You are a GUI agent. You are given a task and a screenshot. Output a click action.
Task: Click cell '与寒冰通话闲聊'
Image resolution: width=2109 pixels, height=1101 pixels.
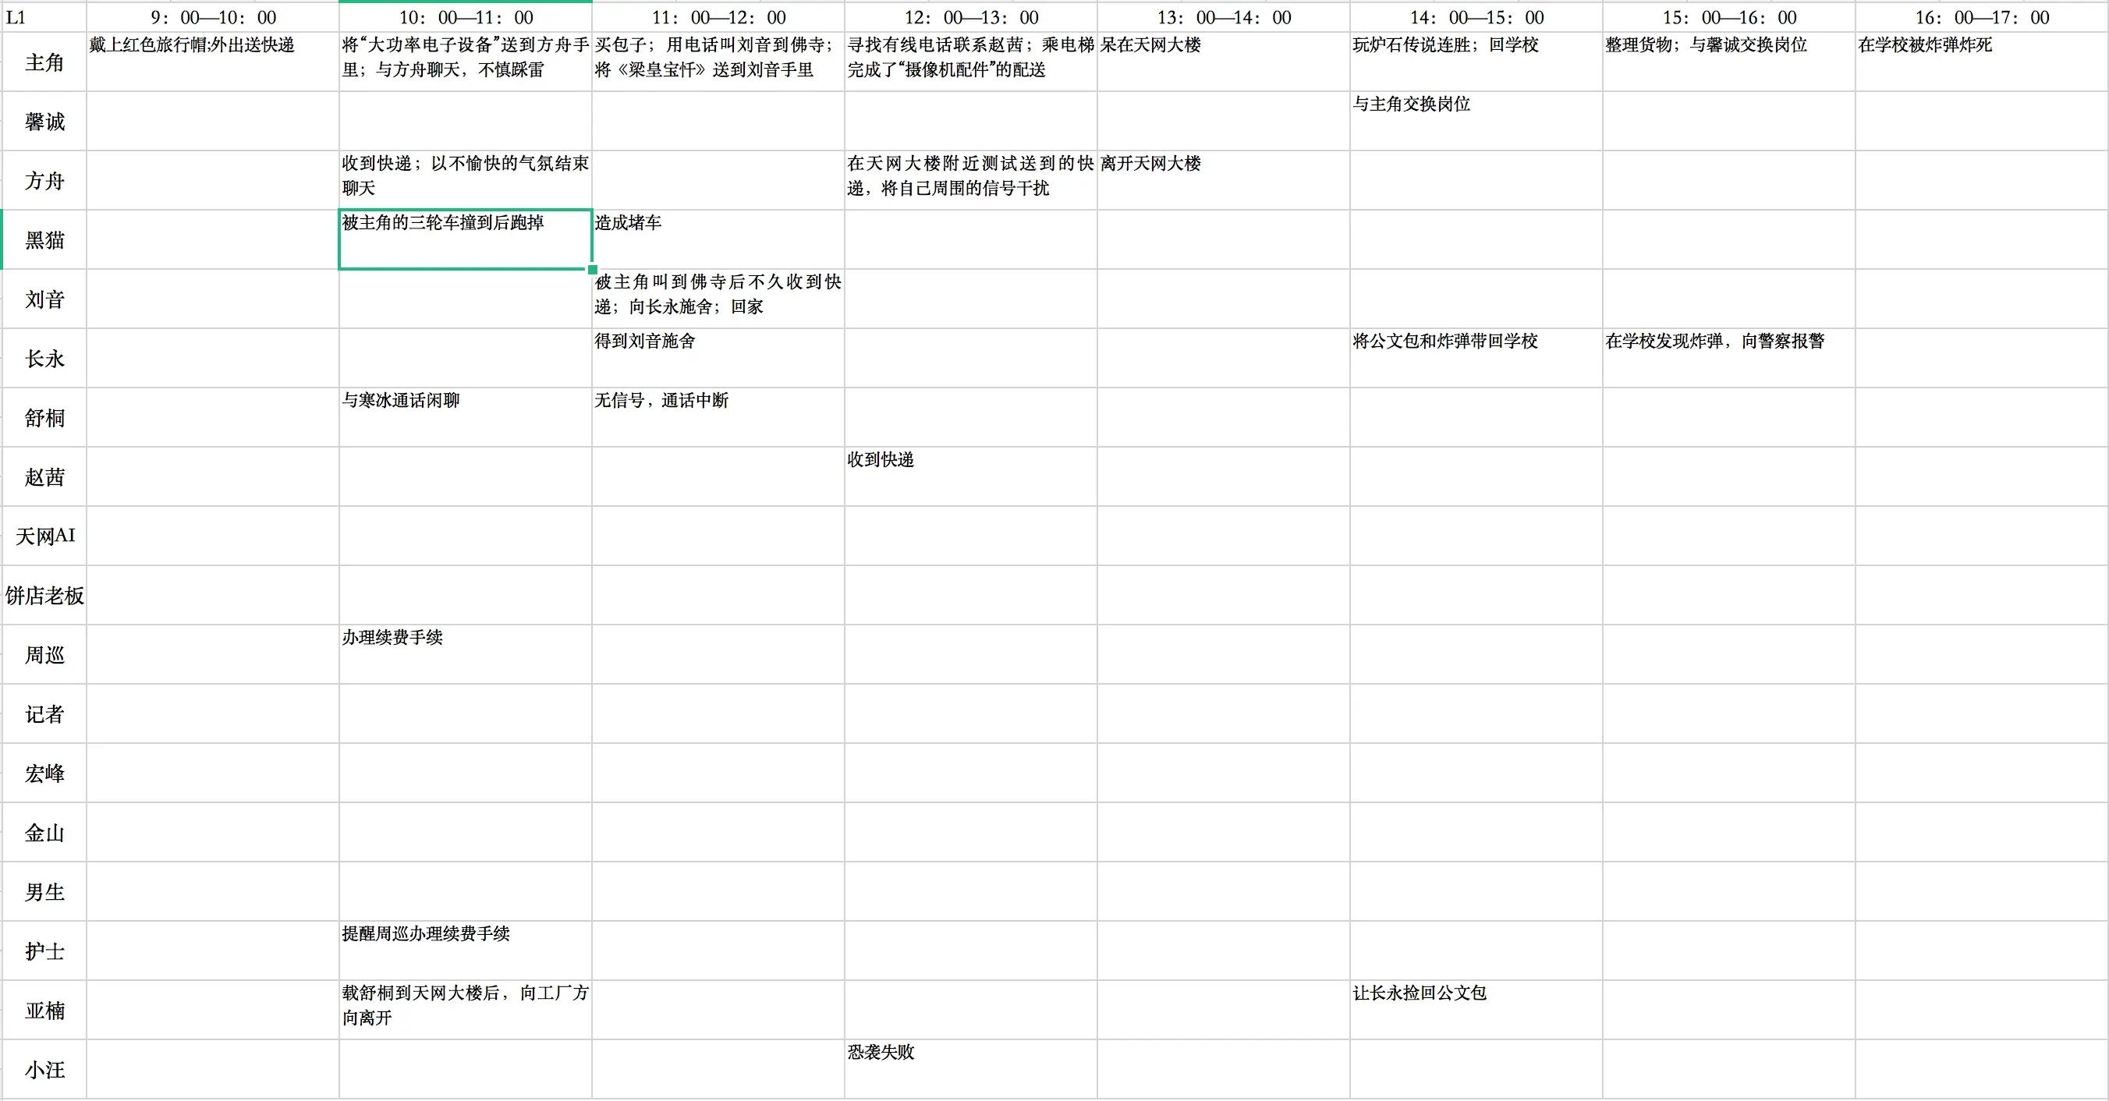466,417
